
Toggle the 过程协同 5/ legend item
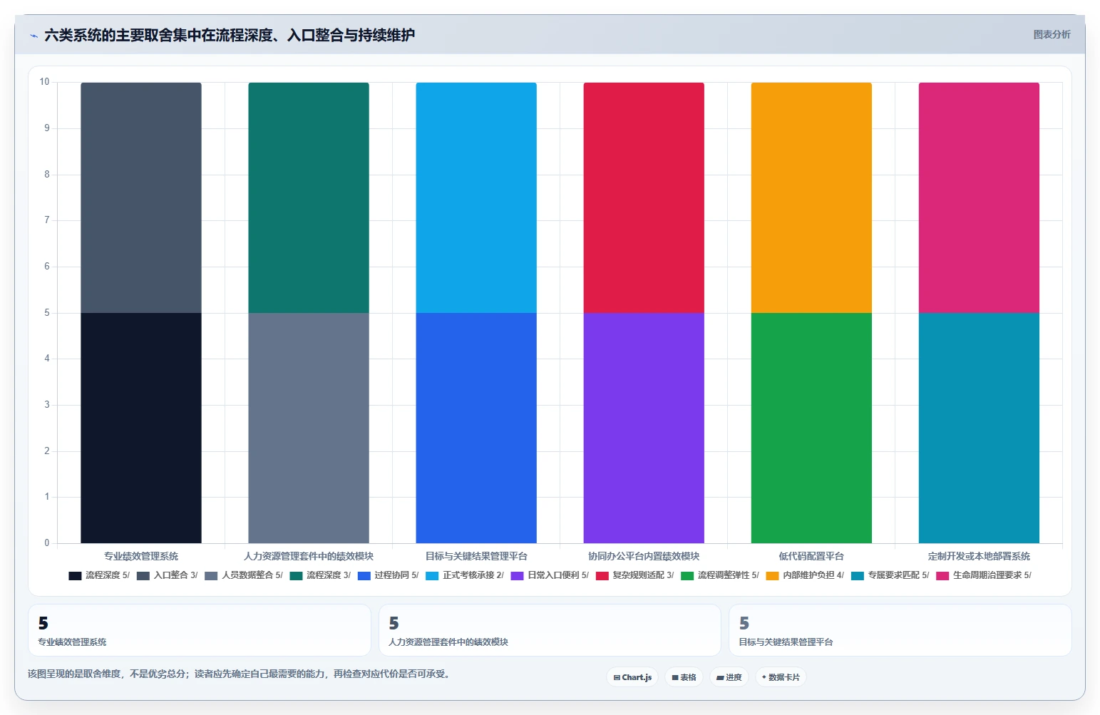tap(389, 575)
